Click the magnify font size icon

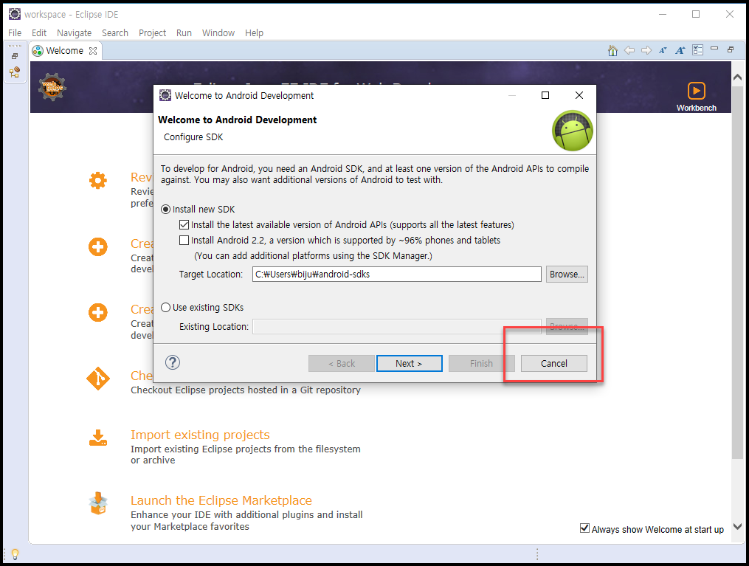coord(680,50)
